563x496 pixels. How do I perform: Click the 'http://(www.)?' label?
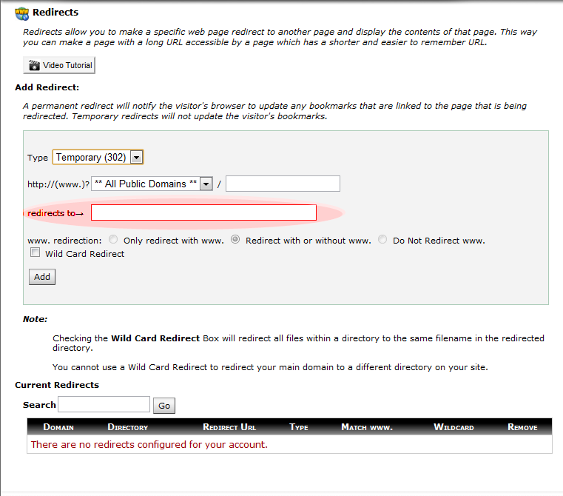58,184
